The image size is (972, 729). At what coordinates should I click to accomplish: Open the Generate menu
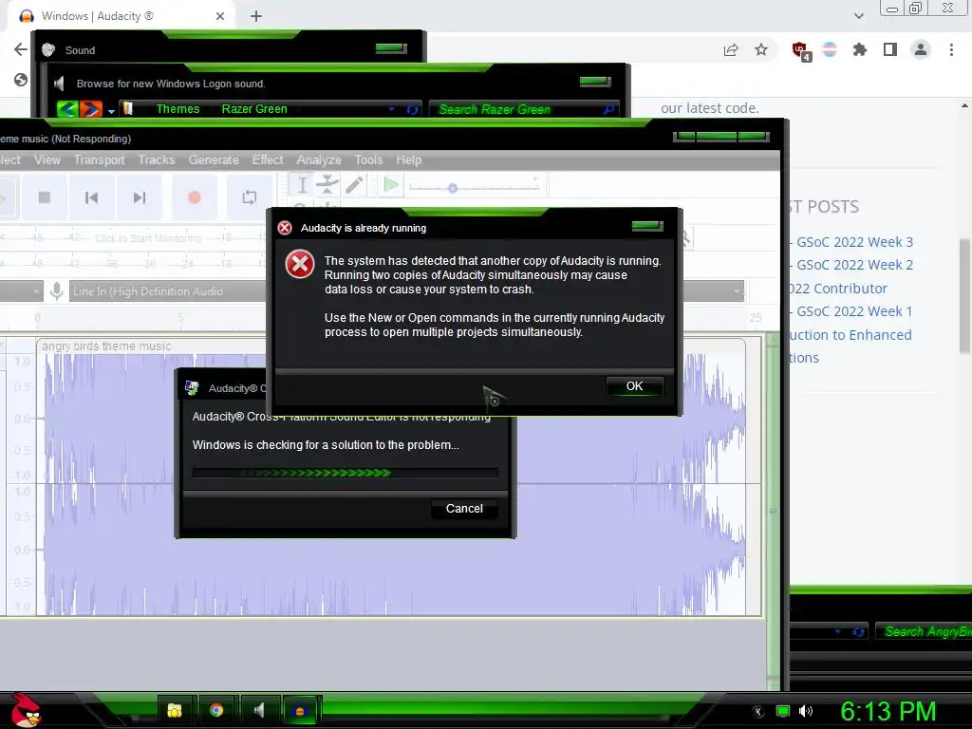tap(214, 159)
